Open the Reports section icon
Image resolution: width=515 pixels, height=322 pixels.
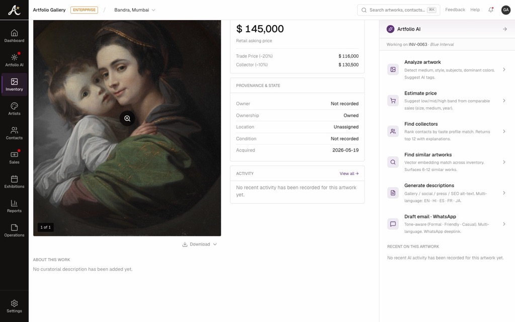[x=14, y=203]
